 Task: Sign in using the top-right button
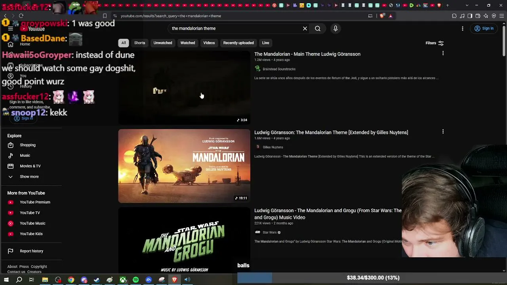click(484, 28)
